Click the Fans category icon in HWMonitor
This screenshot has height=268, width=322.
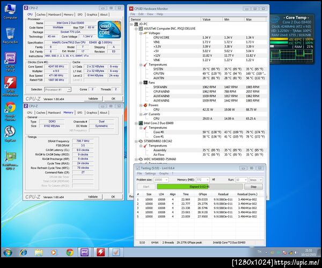coord(145,83)
